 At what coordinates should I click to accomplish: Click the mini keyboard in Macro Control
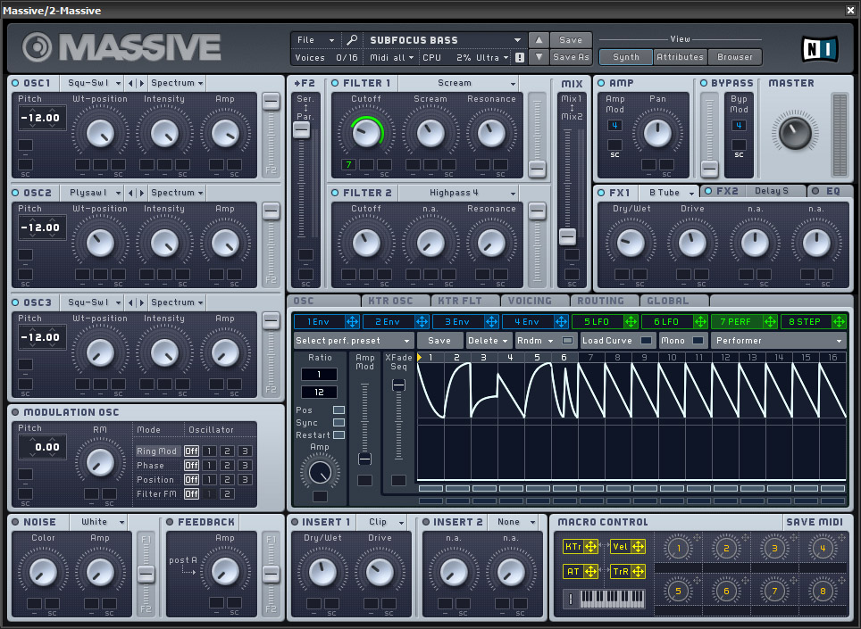(x=612, y=599)
